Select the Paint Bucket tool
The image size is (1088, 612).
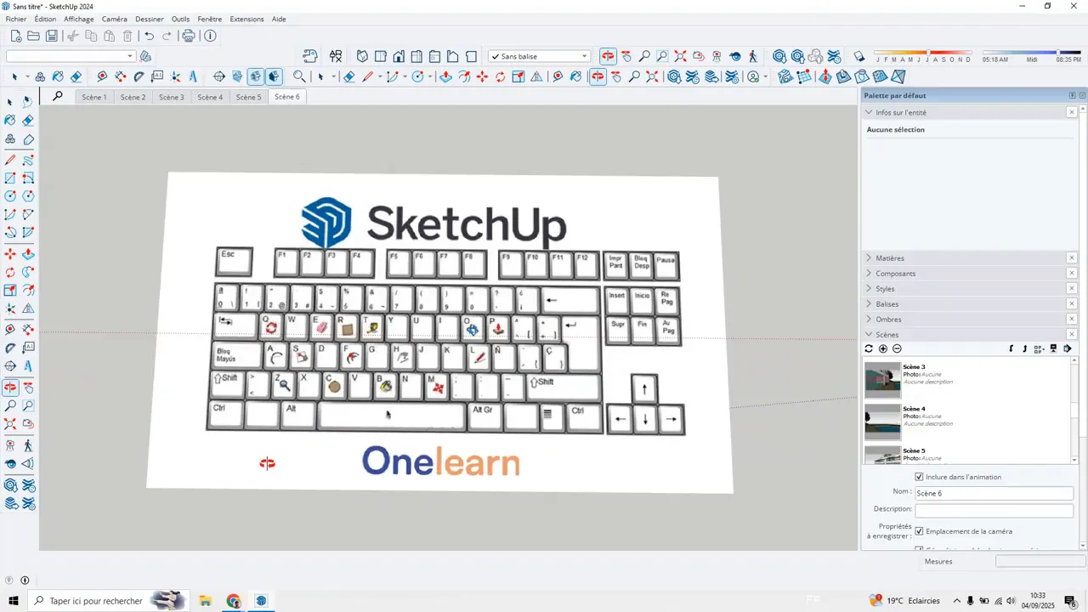[x=10, y=120]
